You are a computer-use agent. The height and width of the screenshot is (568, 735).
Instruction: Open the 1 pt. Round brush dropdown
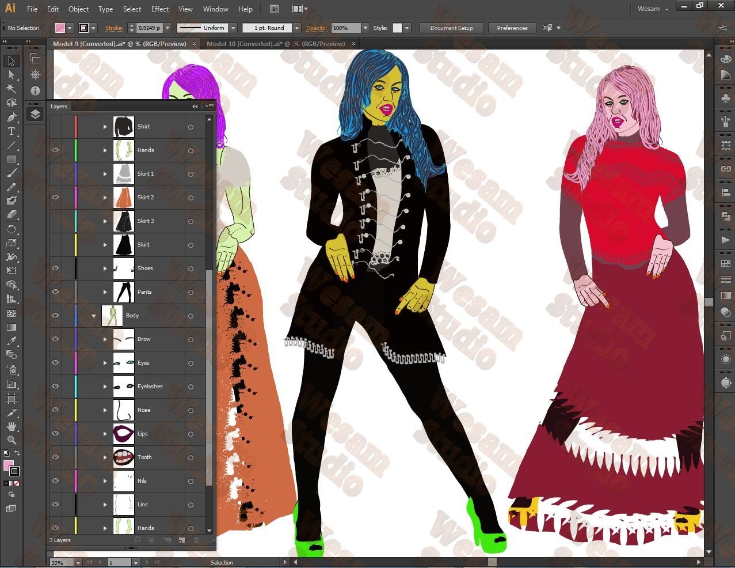click(297, 28)
